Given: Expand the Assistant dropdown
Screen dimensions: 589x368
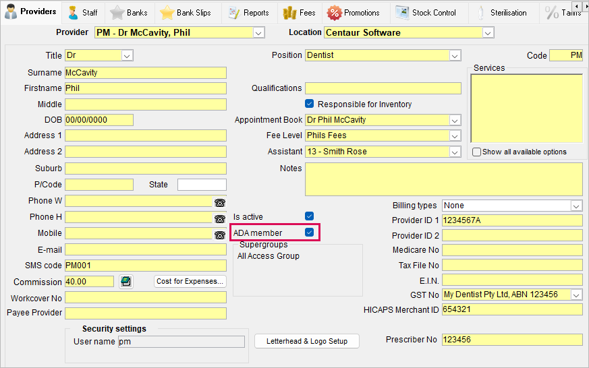Looking at the screenshot, I should click(x=455, y=152).
